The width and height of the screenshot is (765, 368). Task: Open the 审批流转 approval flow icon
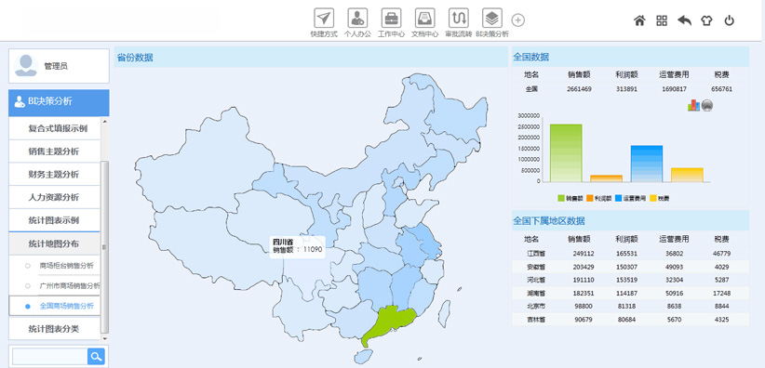click(459, 18)
